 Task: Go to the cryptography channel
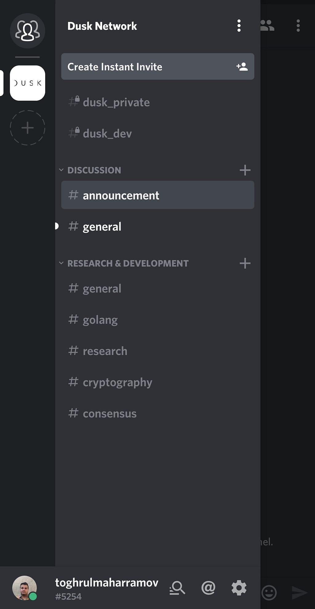click(117, 382)
